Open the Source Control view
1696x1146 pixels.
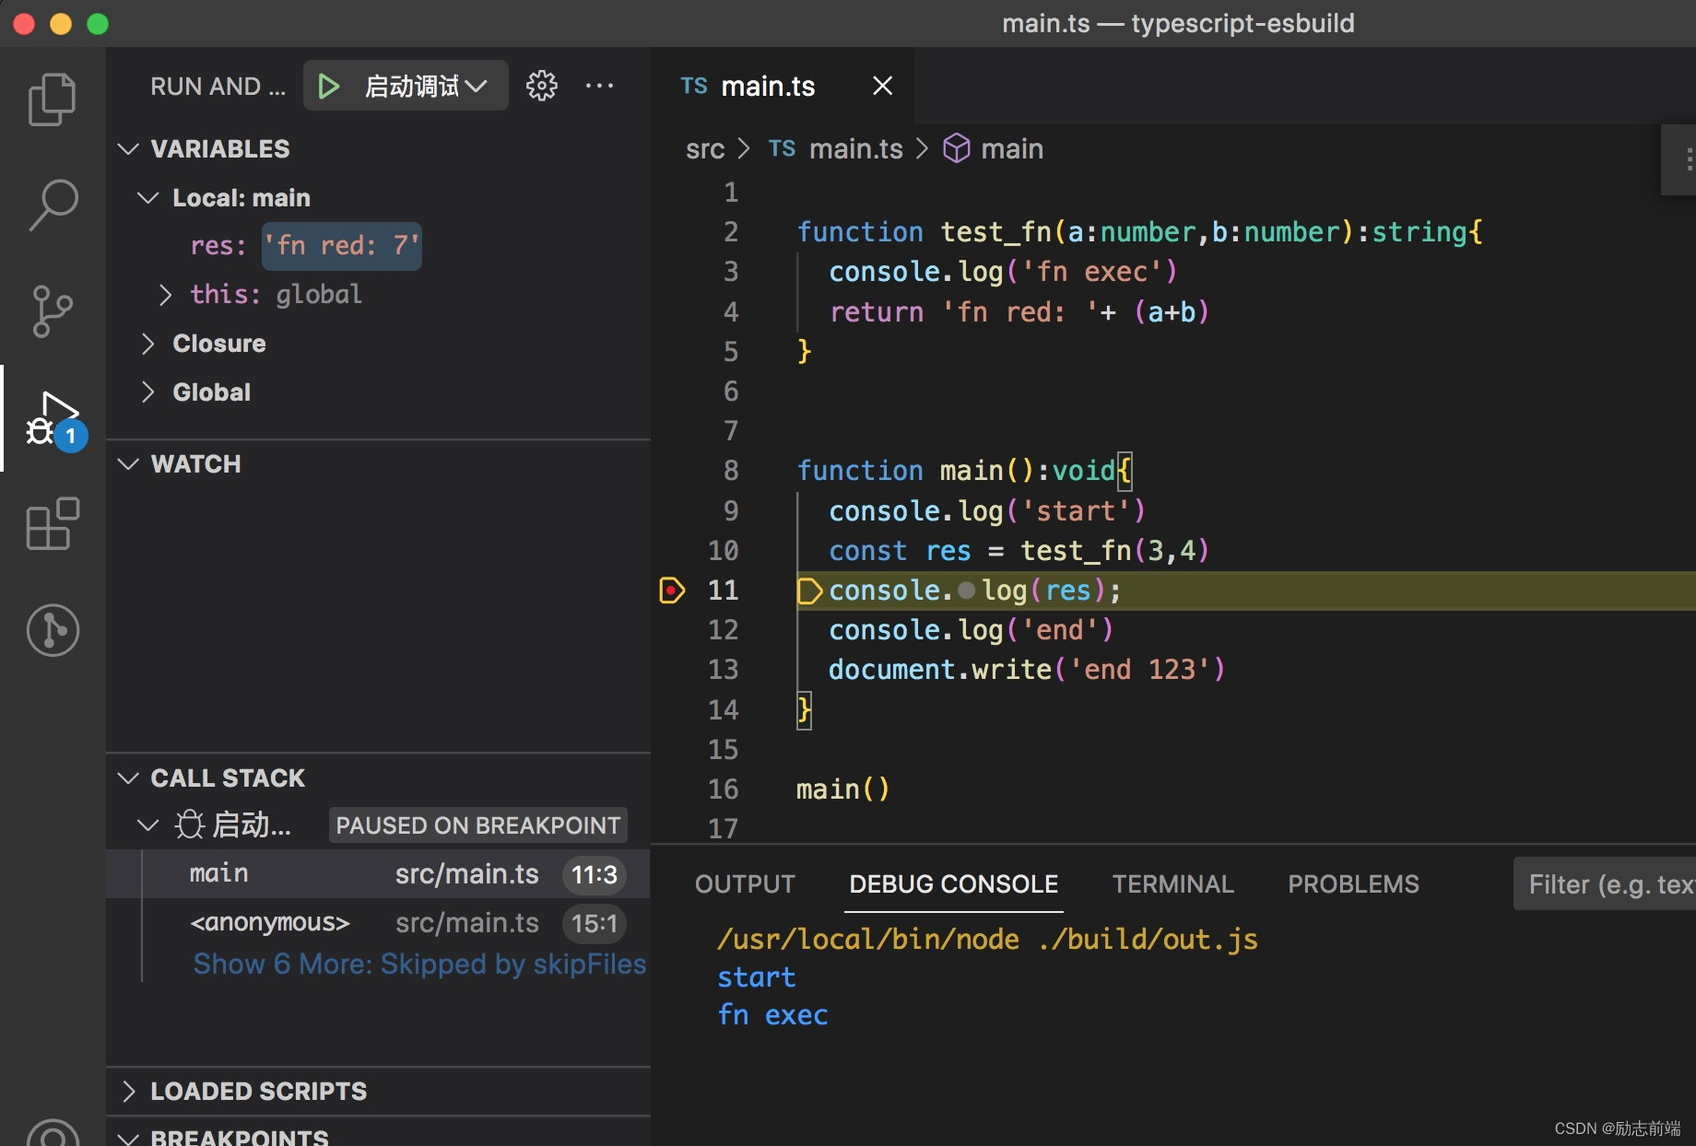pos(53,310)
